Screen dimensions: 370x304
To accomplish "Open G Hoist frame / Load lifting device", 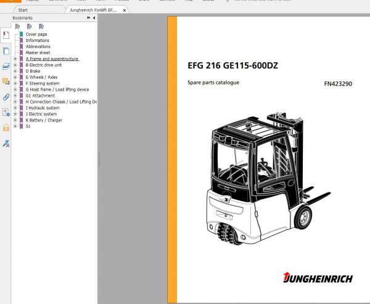I will point(57,89).
